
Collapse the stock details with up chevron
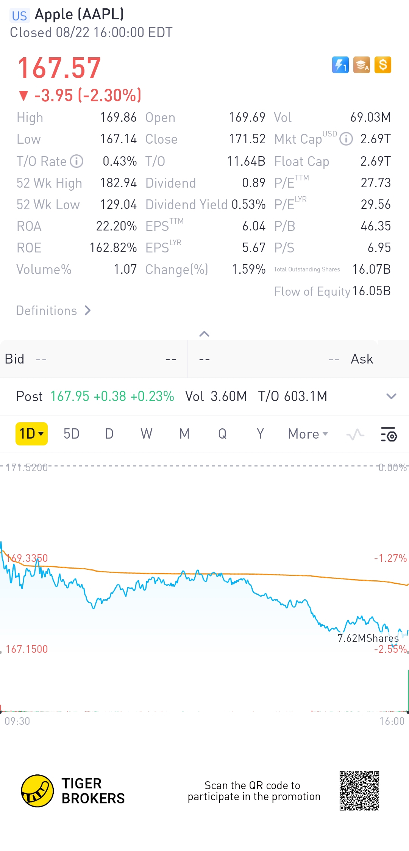click(204, 334)
